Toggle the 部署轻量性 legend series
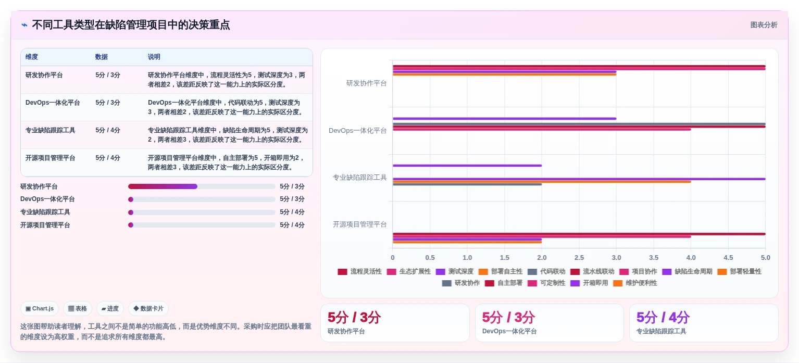This screenshot has height=363, width=799. [739, 272]
